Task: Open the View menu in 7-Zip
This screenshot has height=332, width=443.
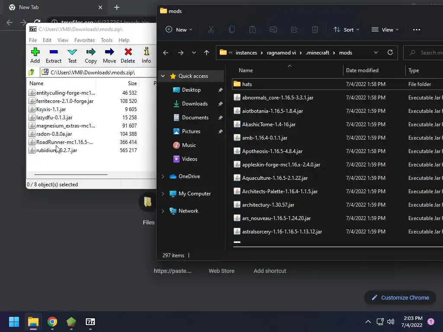Action: 63,40
